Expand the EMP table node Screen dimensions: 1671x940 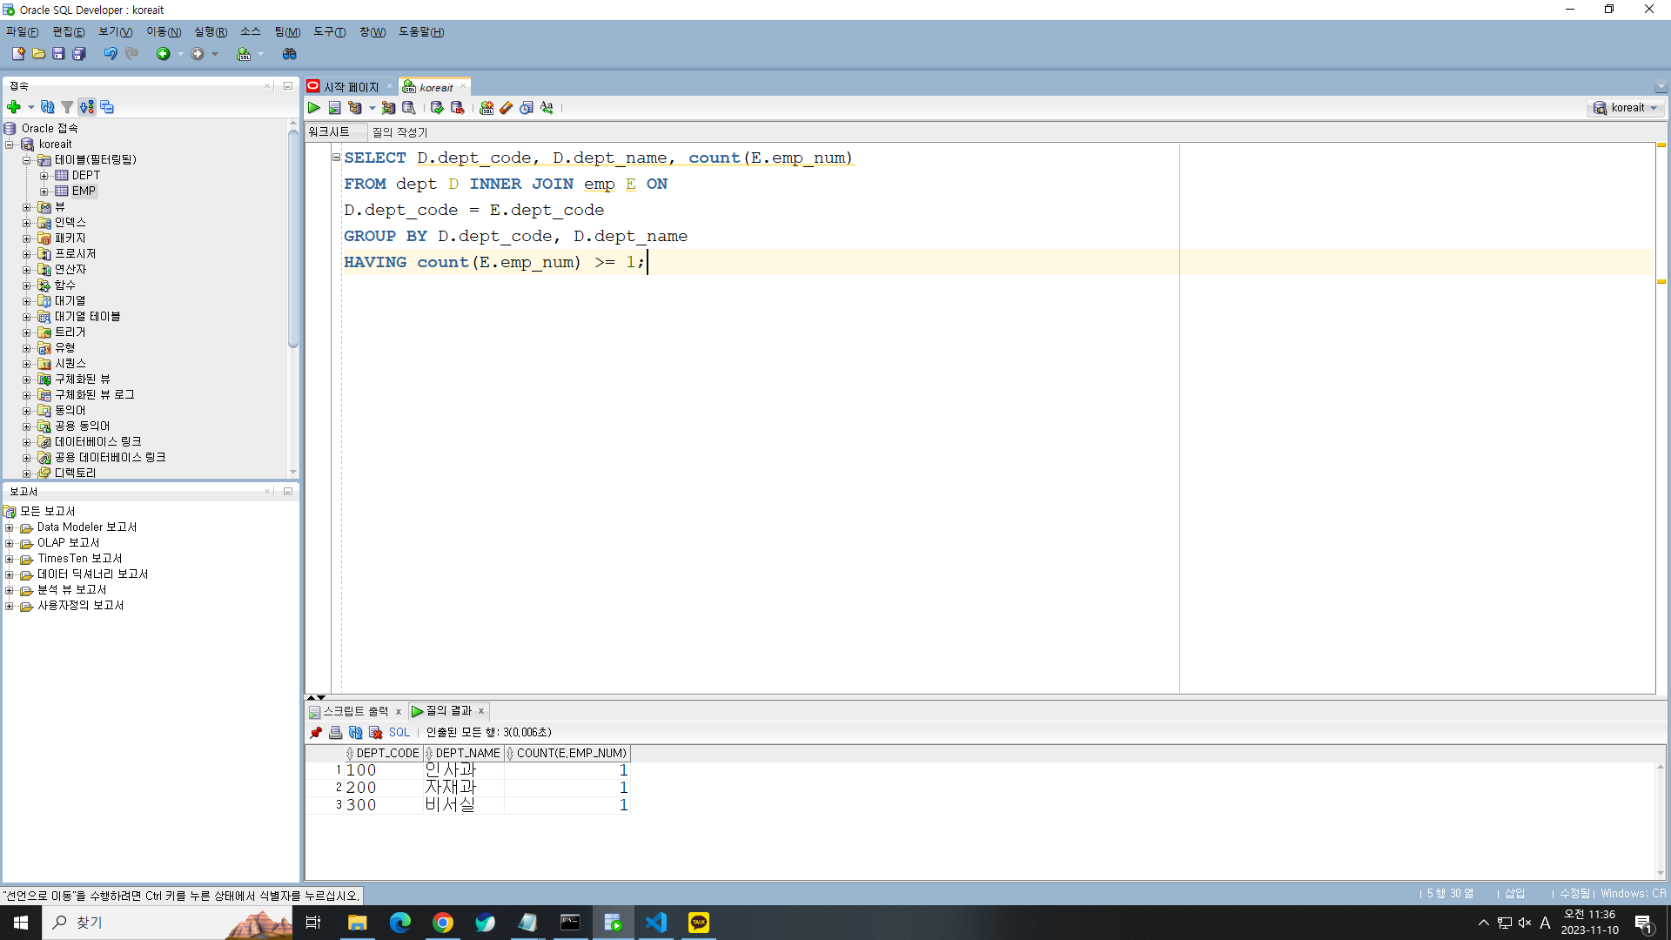[x=44, y=191]
